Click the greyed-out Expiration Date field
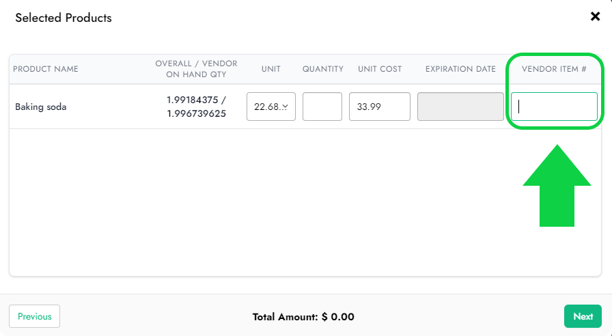This screenshot has height=336, width=612. tap(460, 107)
